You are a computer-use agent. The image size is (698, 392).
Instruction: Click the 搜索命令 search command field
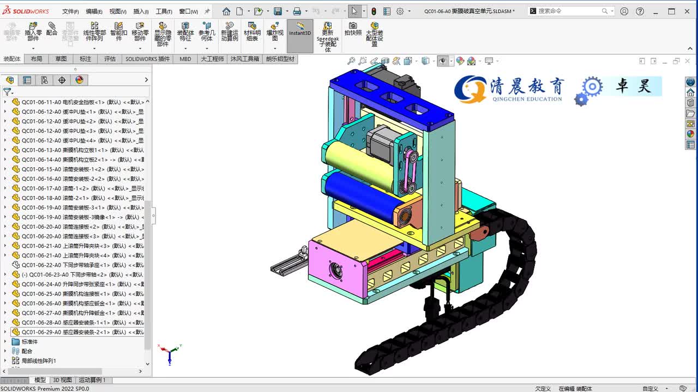(x=571, y=11)
